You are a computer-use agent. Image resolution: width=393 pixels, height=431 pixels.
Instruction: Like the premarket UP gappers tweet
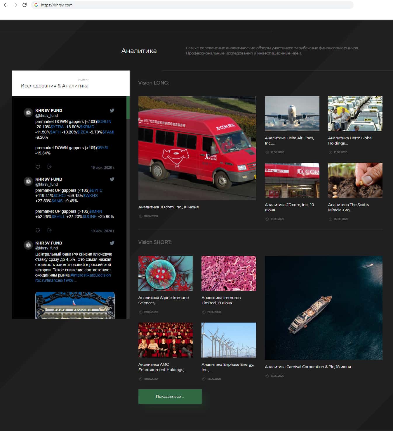(38, 231)
